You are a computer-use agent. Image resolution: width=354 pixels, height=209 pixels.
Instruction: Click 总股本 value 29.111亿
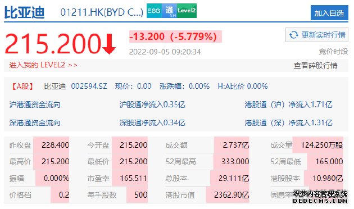tap(234, 178)
